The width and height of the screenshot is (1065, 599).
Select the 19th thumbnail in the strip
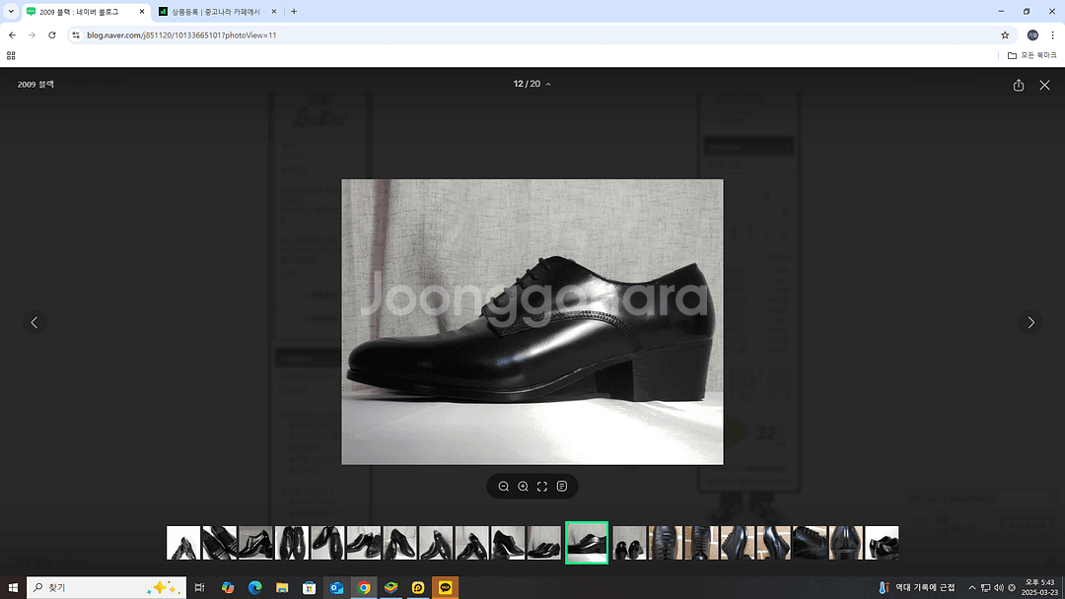846,543
